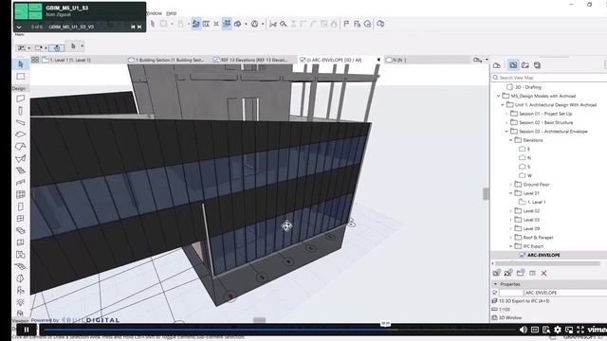
Task: Click the video progress bar
Action: coord(279,330)
